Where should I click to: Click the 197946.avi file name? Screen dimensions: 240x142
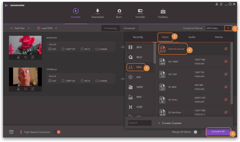52,69
